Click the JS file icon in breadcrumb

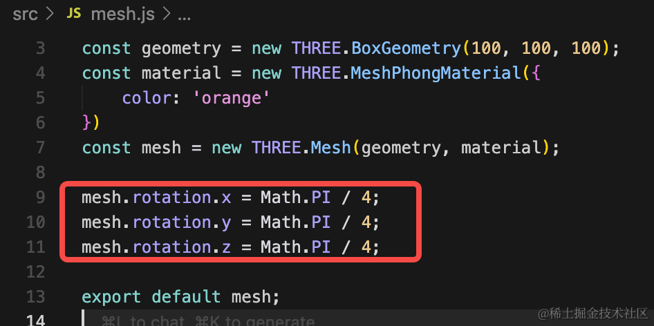pos(74,15)
